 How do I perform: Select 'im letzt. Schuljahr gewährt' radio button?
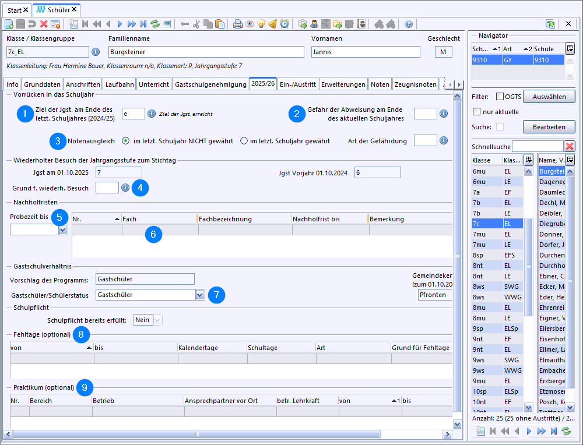point(244,141)
